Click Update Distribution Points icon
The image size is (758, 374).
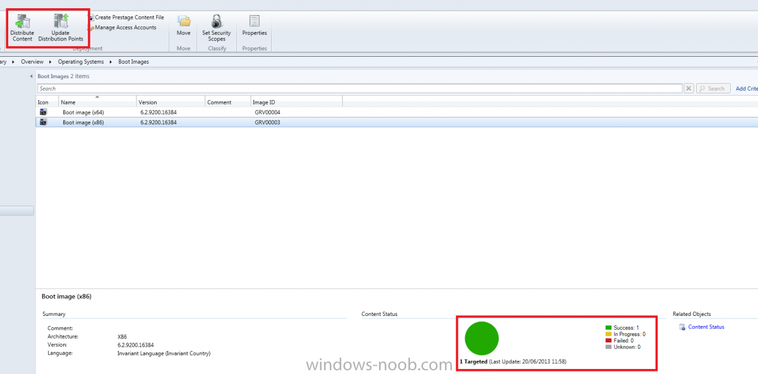point(61,21)
